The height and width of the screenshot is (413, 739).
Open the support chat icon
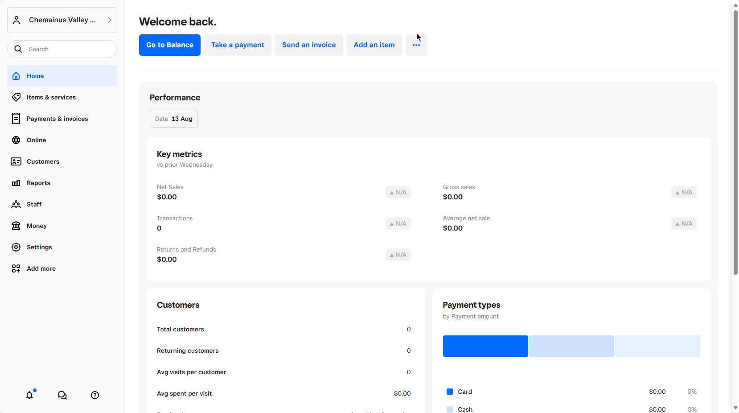[x=62, y=396]
